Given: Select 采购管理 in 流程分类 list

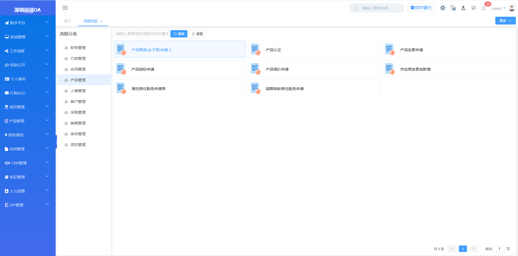Looking at the screenshot, I should [x=84, y=112].
